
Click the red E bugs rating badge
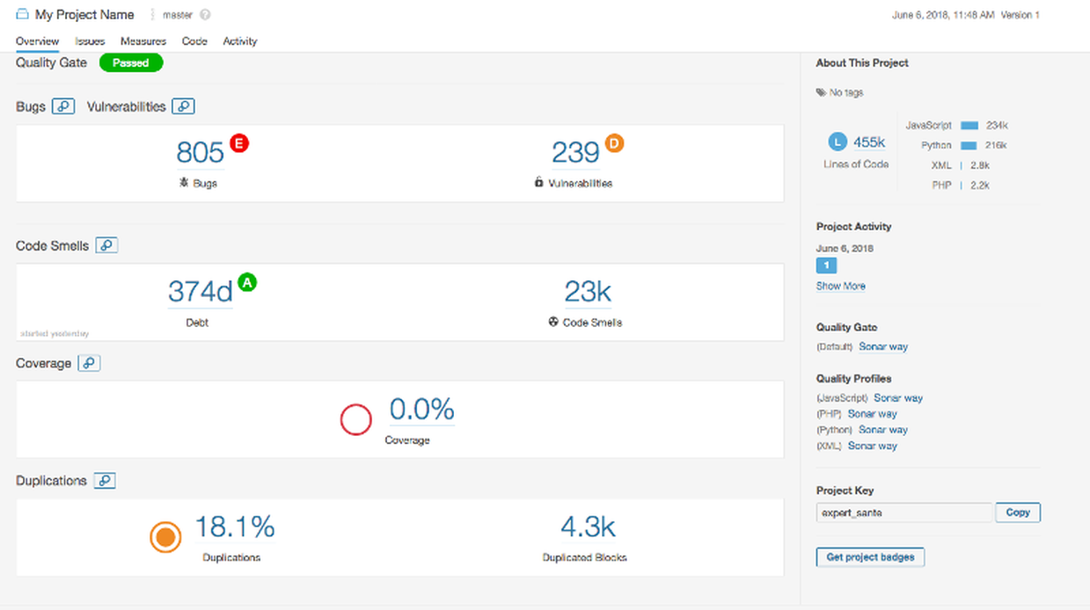(x=238, y=142)
